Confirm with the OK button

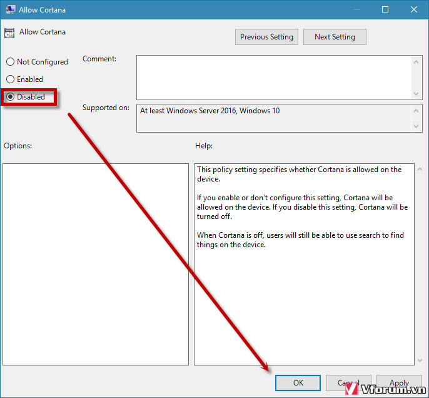point(298,383)
